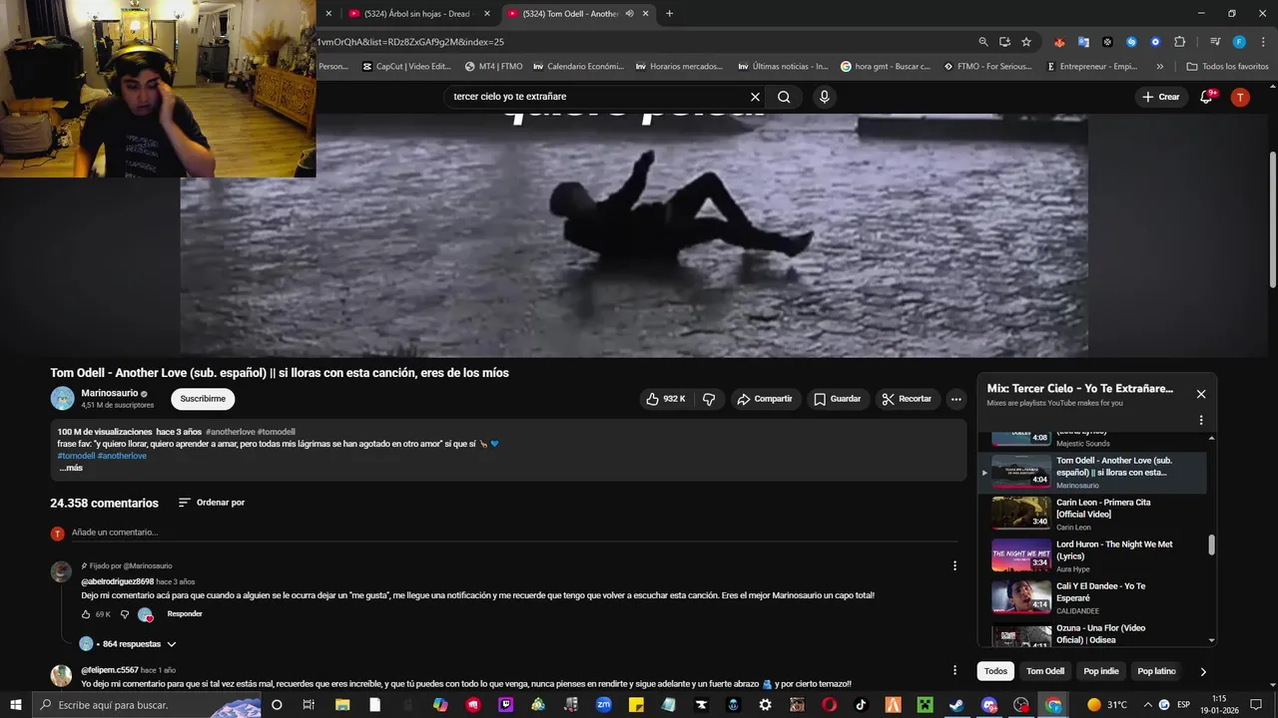
Task: Open the Windows Start menu
Action: pyautogui.click(x=16, y=705)
